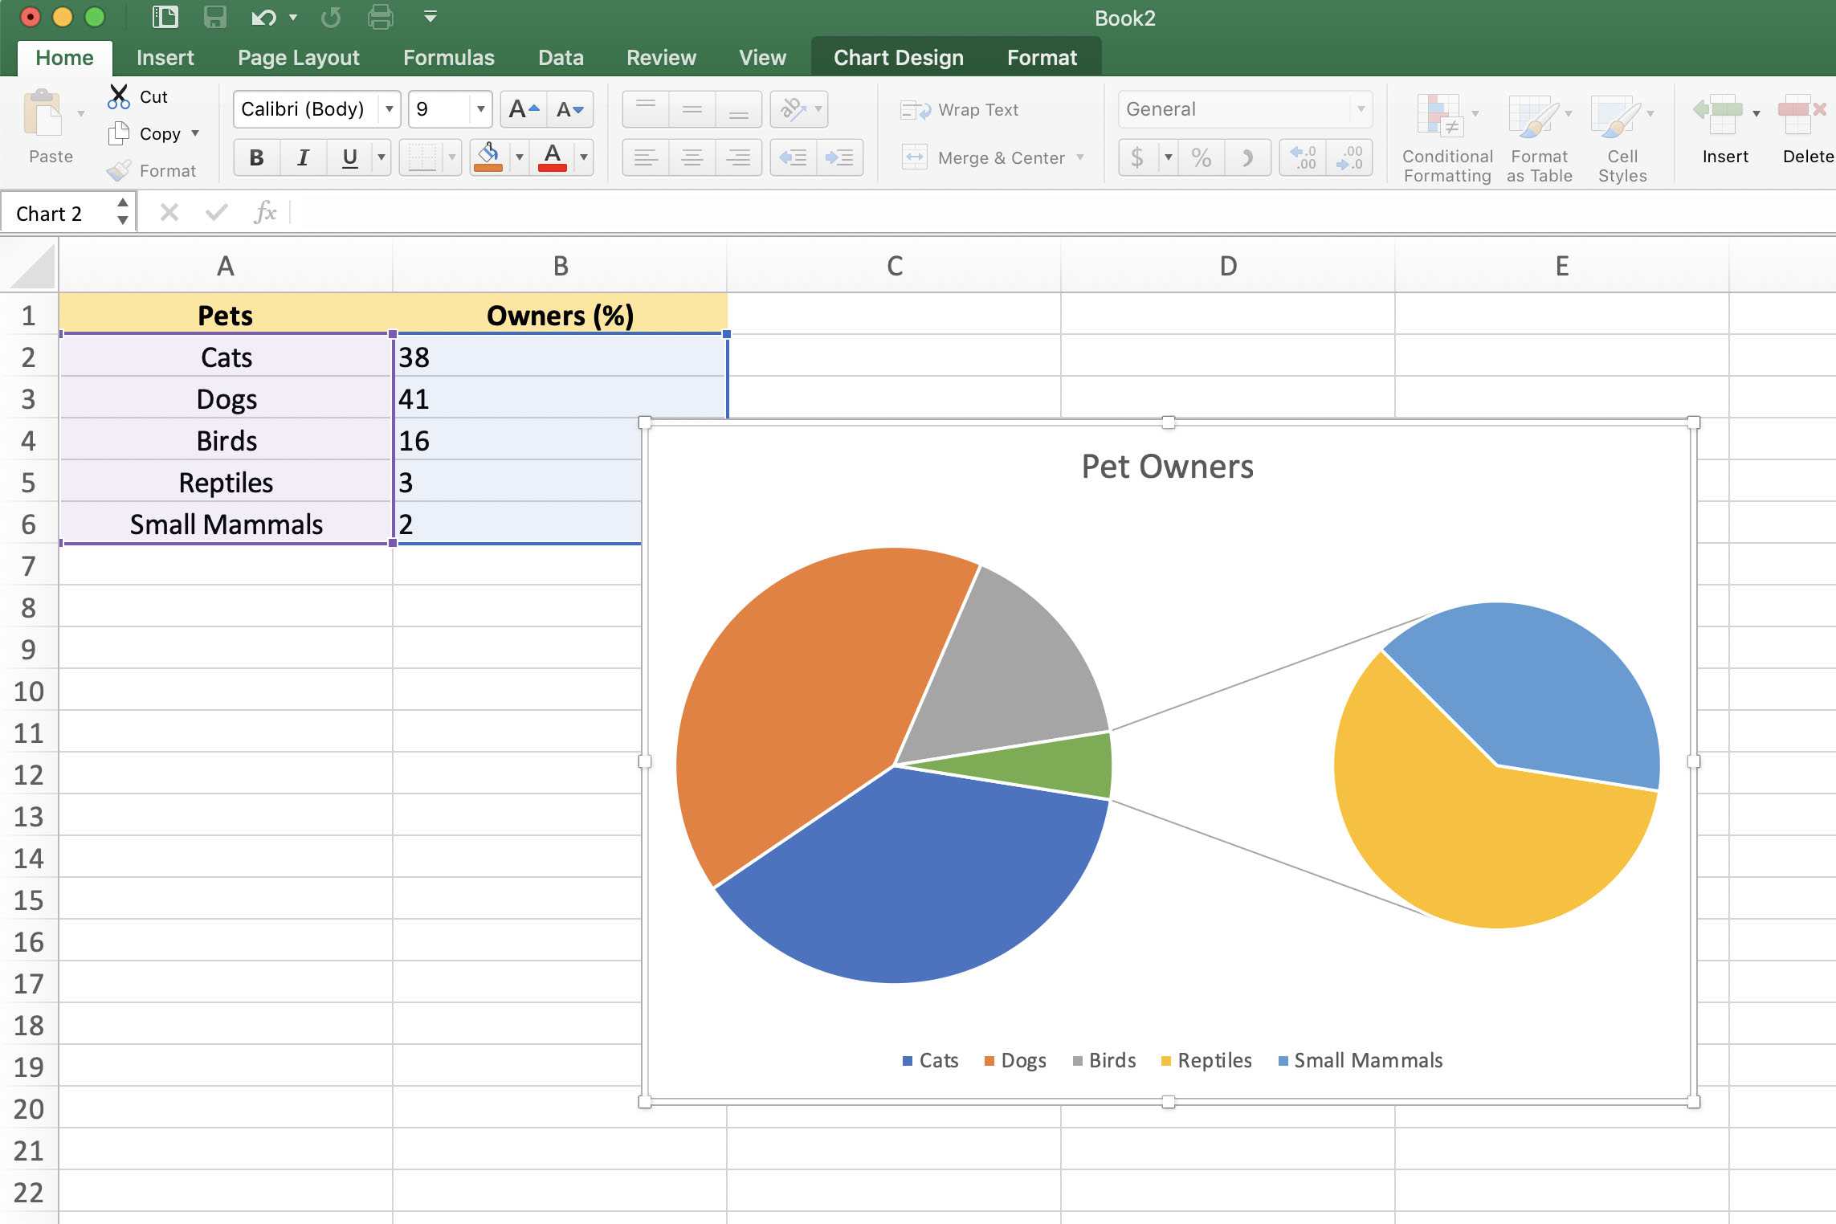Click the Increase Font Size icon

pyautogui.click(x=520, y=109)
